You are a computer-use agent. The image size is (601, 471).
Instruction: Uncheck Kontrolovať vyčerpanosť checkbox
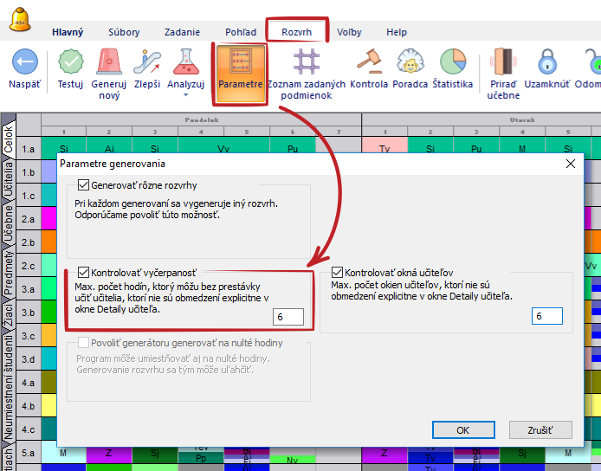coord(84,271)
